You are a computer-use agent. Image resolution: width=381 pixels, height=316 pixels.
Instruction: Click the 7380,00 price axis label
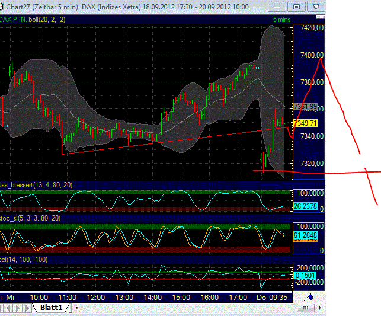coord(312,82)
